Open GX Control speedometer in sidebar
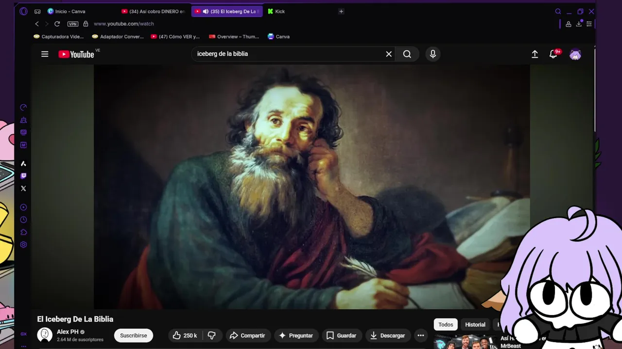Screen dimensions: 622x349 tap(23, 108)
